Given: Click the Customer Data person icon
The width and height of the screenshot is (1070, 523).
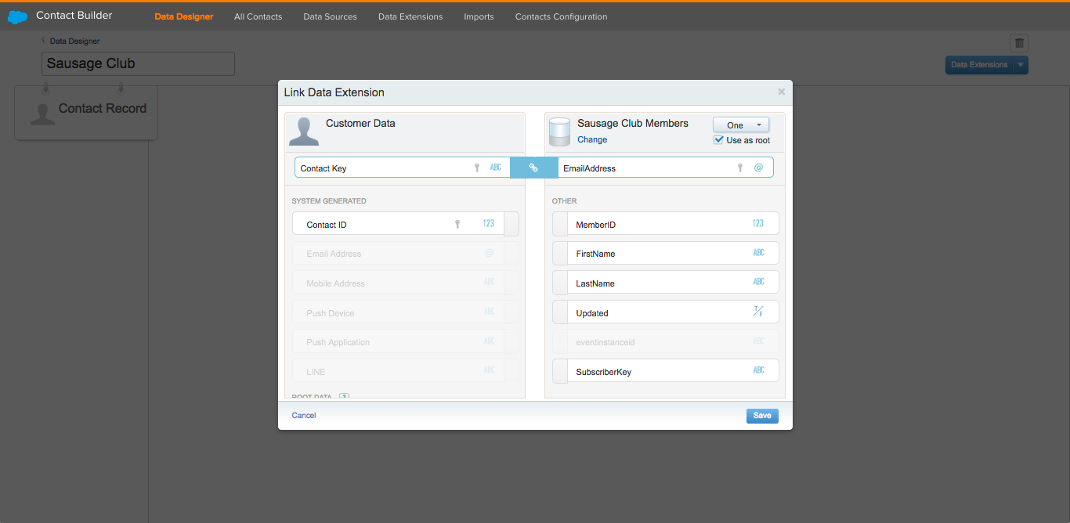Looking at the screenshot, I should click(304, 132).
